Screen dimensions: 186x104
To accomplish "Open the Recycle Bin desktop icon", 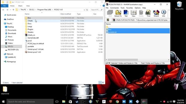I will [x=179, y=6].
